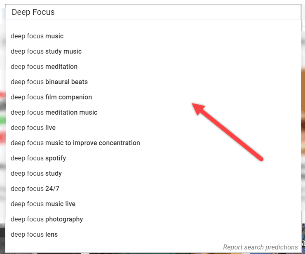Click 'deep focus film companion' suggestion
The image size is (305, 254).
tap(51, 97)
